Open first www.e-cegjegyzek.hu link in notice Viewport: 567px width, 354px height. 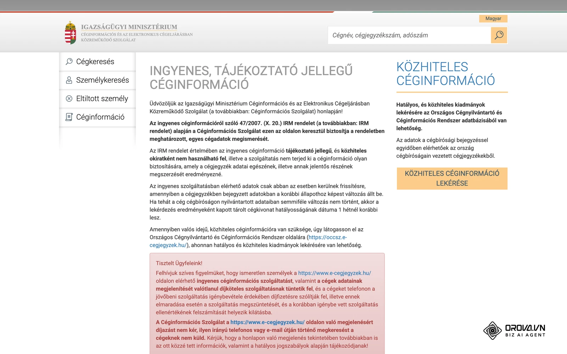(335, 273)
